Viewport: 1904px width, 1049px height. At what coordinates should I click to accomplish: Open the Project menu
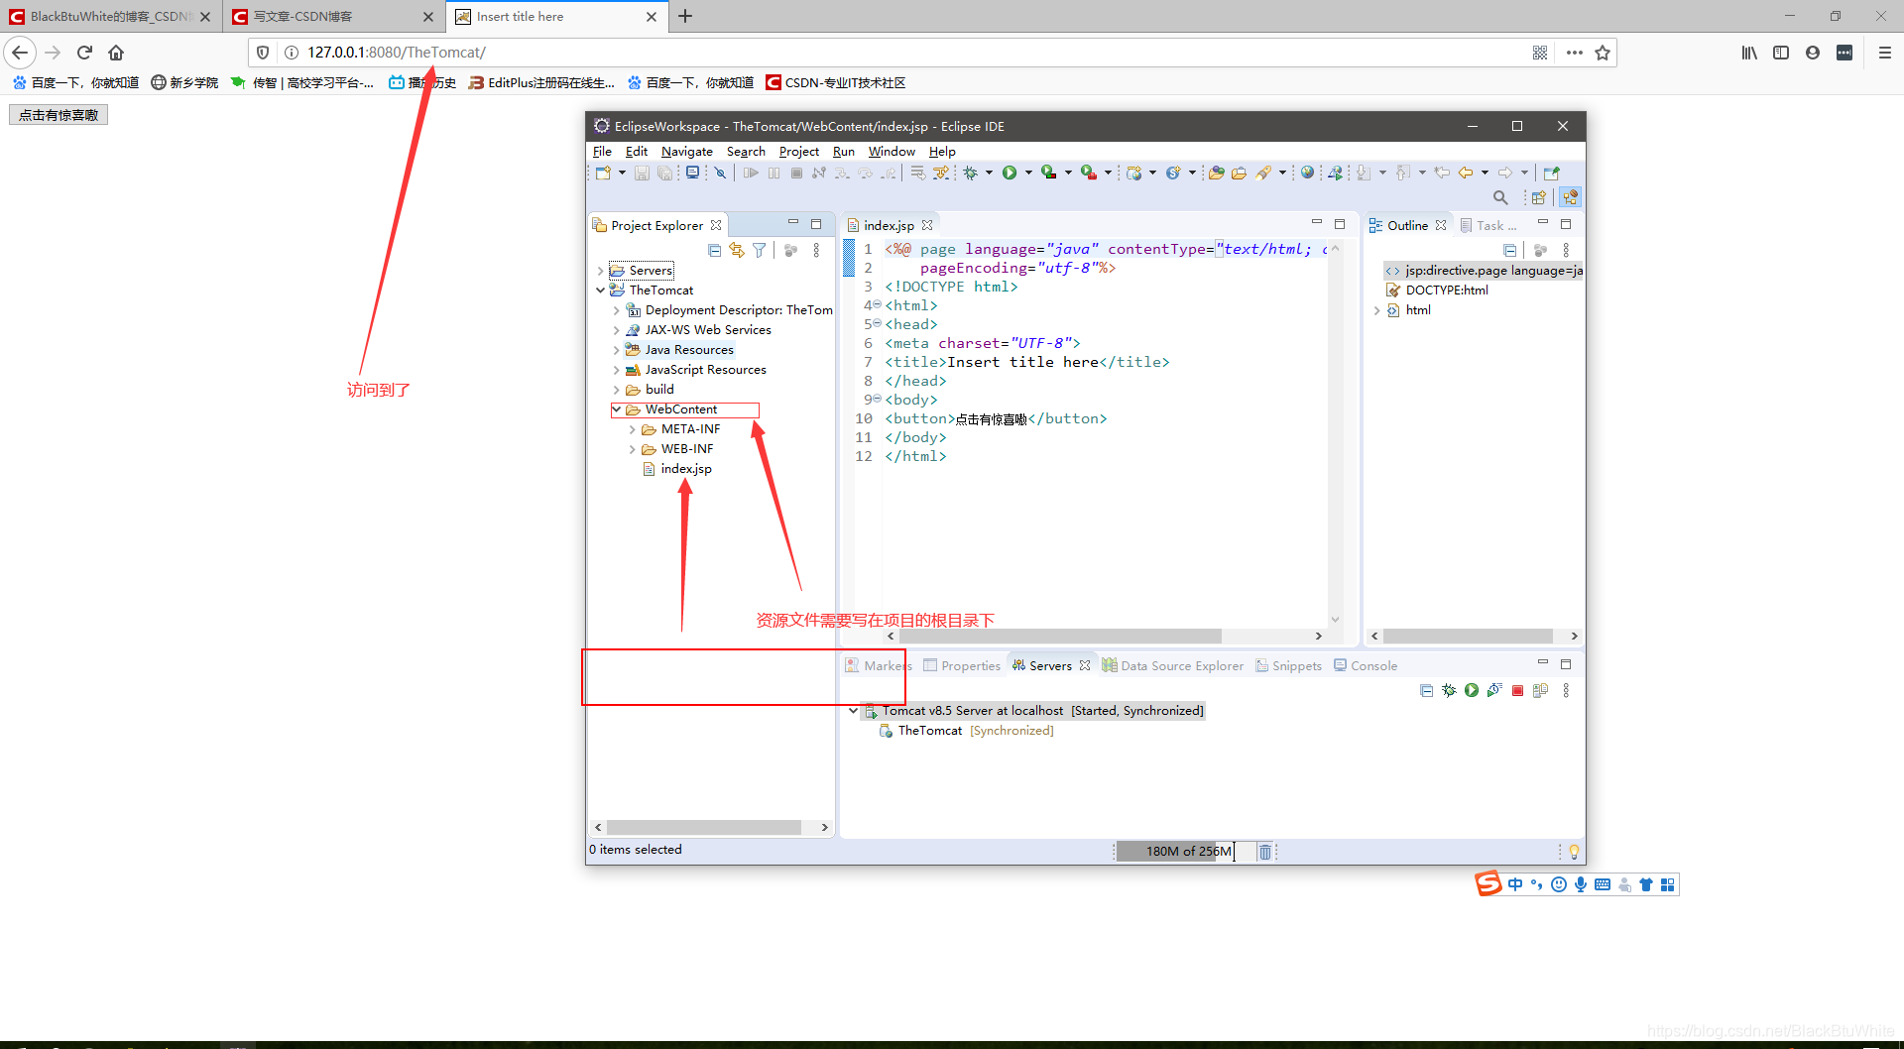[x=798, y=152]
